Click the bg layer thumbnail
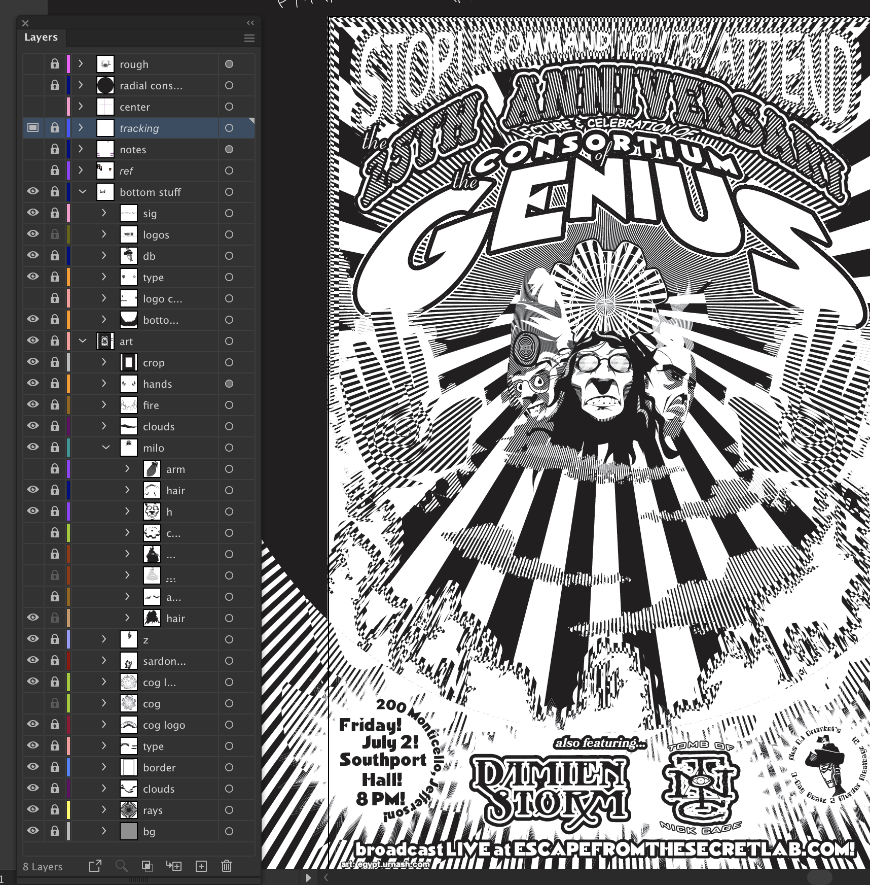This screenshot has width=870, height=885. [x=129, y=831]
